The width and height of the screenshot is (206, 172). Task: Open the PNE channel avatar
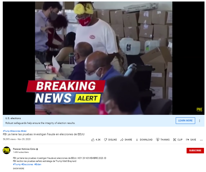tap(7, 150)
